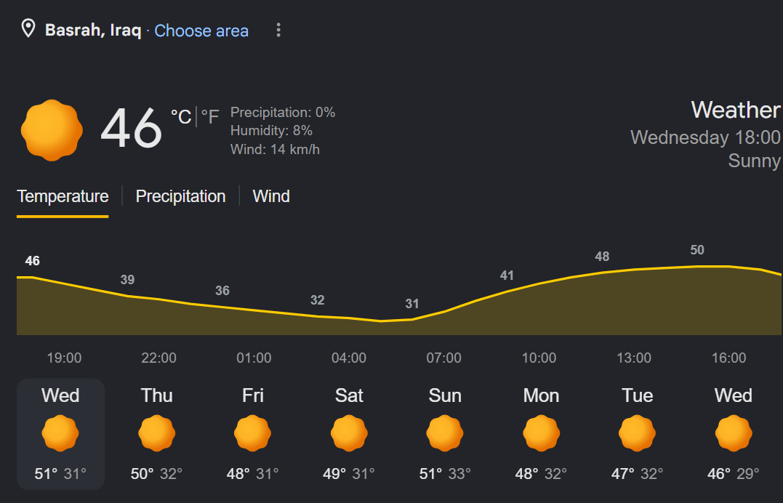The height and width of the screenshot is (503, 783).
Task: Switch to the Wind tab
Action: 271,196
